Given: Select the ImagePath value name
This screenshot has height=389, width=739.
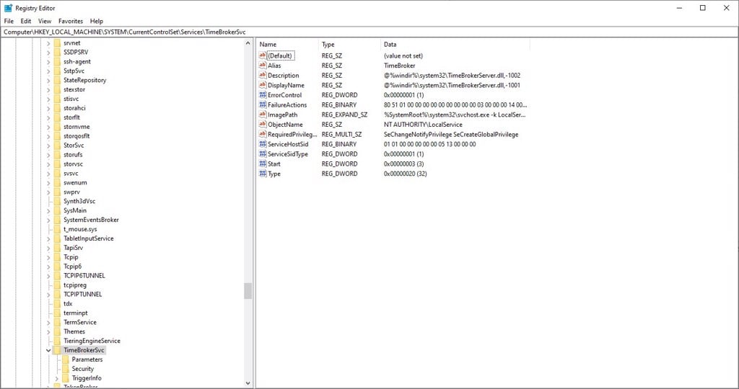Looking at the screenshot, I should click(283, 115).
